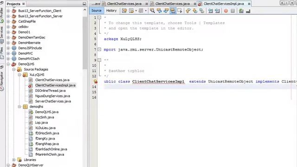
Task: Start Macro Recording with red circle icon
Action: coord(226,11)
